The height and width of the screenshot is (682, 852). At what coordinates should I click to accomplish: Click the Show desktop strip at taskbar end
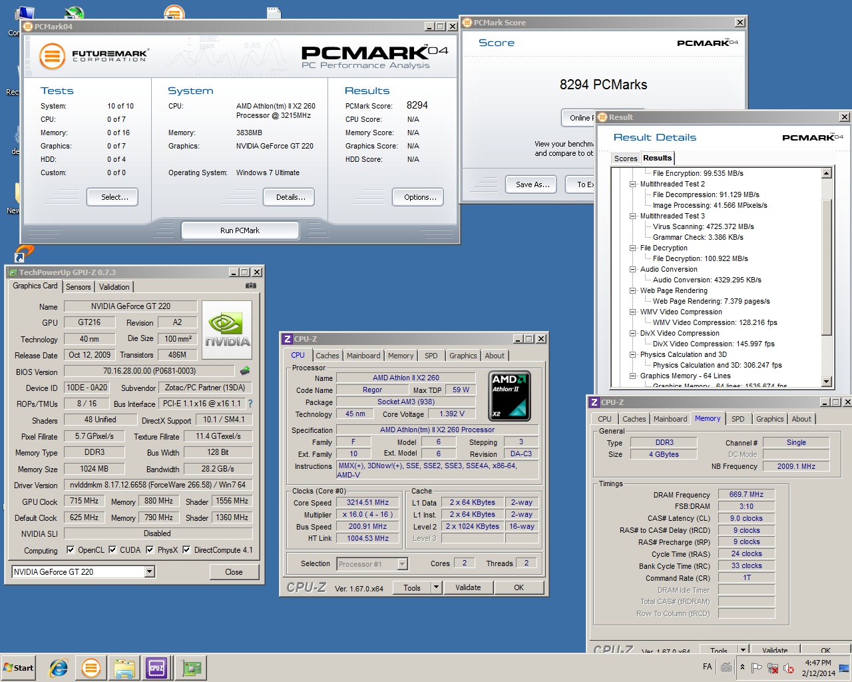[845, 667]
